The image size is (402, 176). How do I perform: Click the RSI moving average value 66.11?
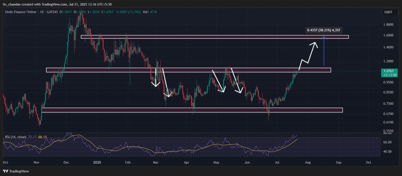42,137
